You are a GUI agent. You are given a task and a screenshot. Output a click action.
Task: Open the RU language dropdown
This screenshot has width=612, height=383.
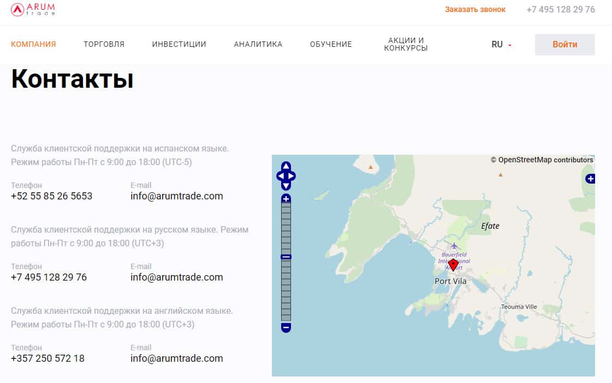pos(501,45)
